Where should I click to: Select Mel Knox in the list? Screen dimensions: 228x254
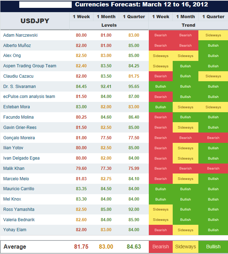pos(12,199)
